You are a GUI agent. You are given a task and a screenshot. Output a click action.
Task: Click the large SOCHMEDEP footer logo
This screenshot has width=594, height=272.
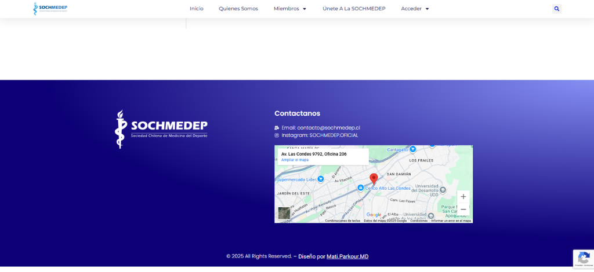click(x=161, y=128)
